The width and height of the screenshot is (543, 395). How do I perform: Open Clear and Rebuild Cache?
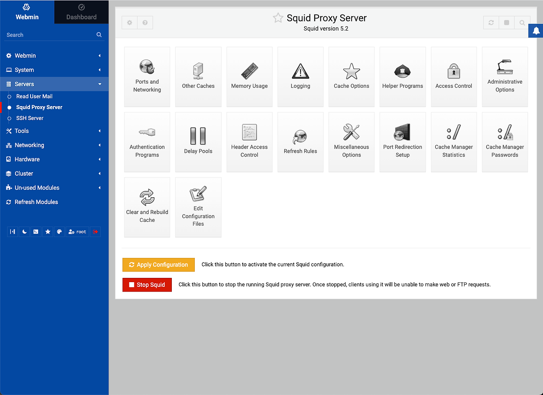(147, 207)
